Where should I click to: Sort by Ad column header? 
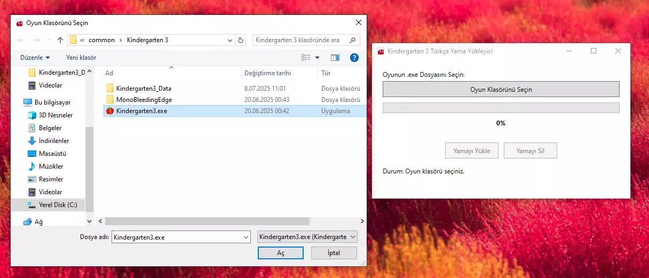(x=171, y=73)
